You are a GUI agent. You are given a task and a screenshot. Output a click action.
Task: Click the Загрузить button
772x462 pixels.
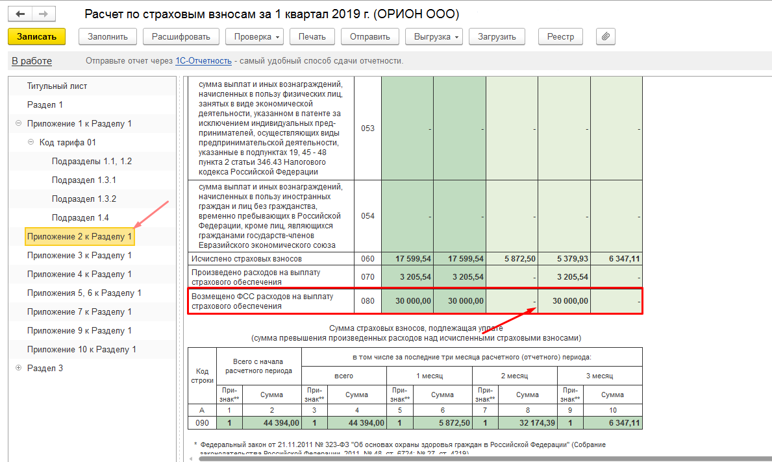point(497,36)
